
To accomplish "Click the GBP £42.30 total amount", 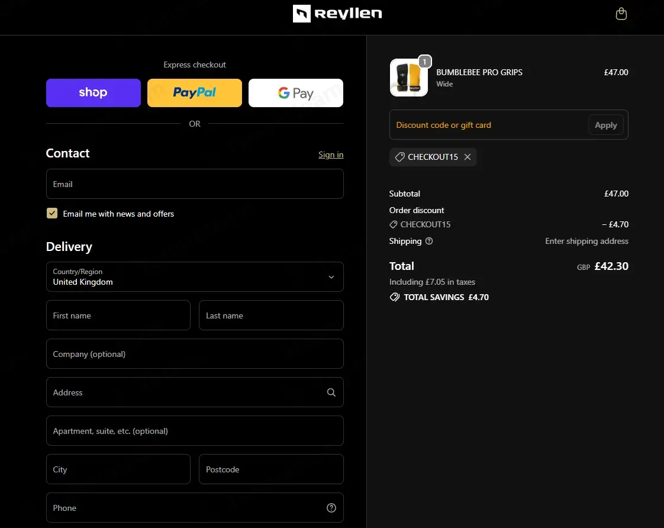I will [602, 266].
